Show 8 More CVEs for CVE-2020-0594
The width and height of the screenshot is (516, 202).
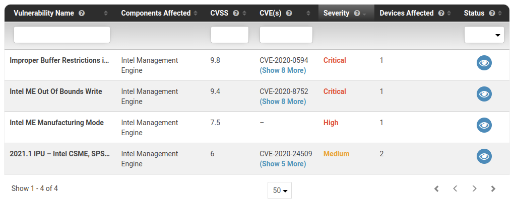point(283,70)
